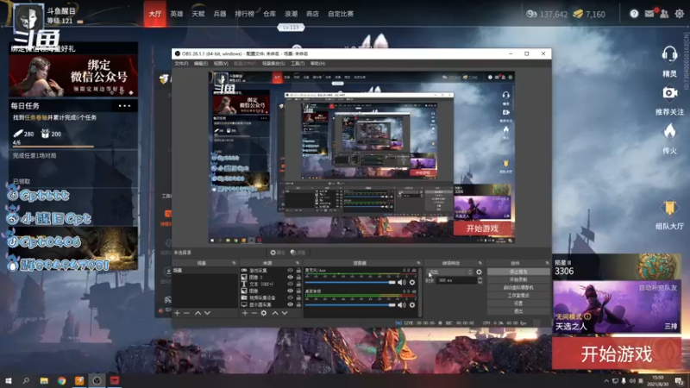The height and width of the screenshot is (388, 690).
Task: Move the source down in Sources panel
Action: pyautogui.click(x=285, y=313)
